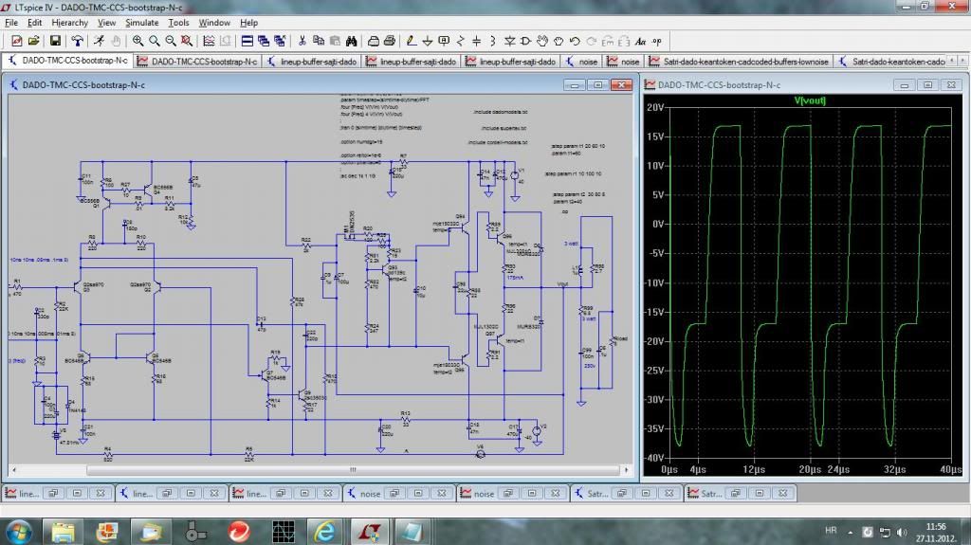Screen dimensions: 971x545
Task: Switch to DADO-TMC-CCS-bootstrap-N-c waveform tab
Action: 197,62
